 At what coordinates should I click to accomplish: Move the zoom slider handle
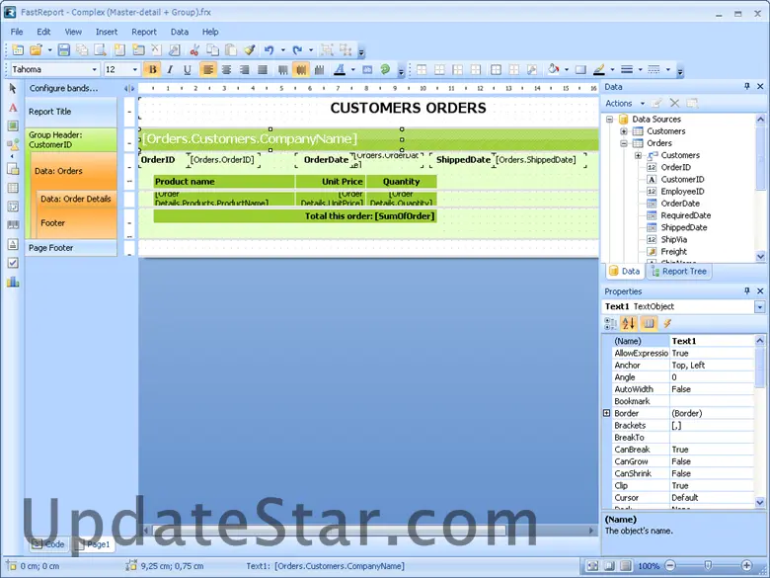pyautogui.click(x=708, y=566)
